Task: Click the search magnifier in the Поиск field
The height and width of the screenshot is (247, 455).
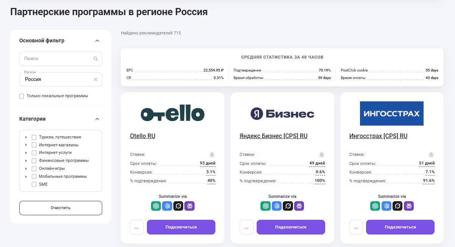Action: click(96, 59)
